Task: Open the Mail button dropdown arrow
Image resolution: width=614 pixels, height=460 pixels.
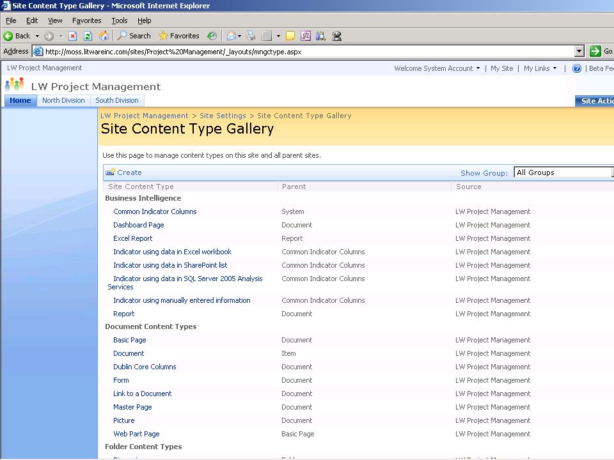Action: coord(239,36)
